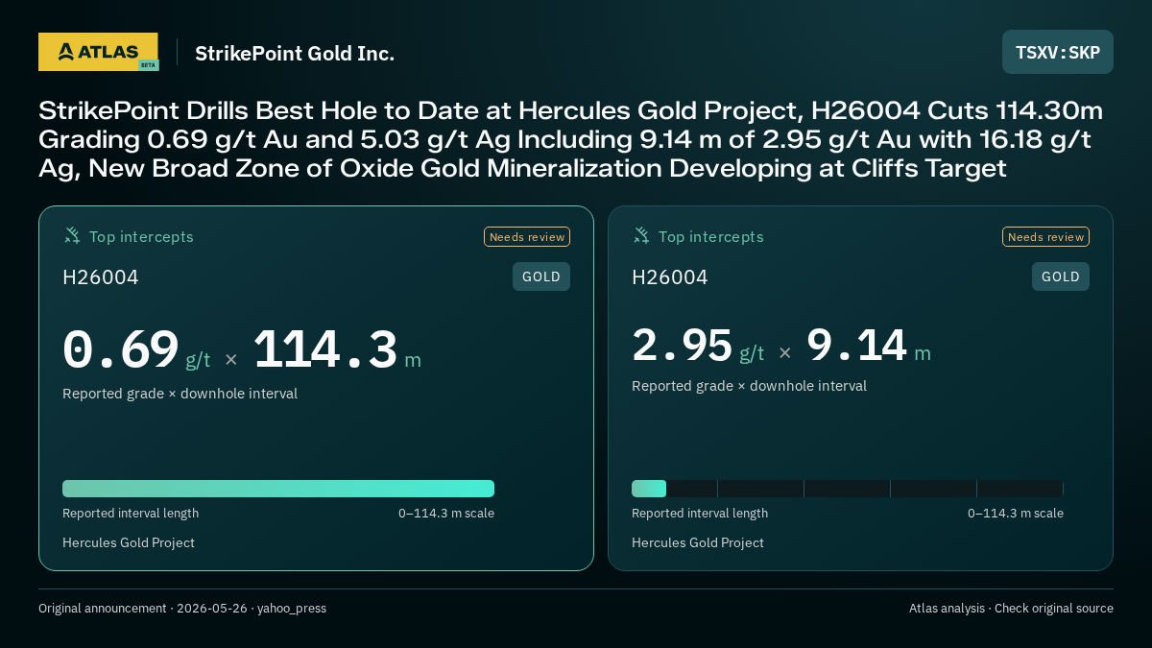Select the GOLD badge in the 2.95 g/t card
The image size is (1152, 648).
[x=1061, y=276]
